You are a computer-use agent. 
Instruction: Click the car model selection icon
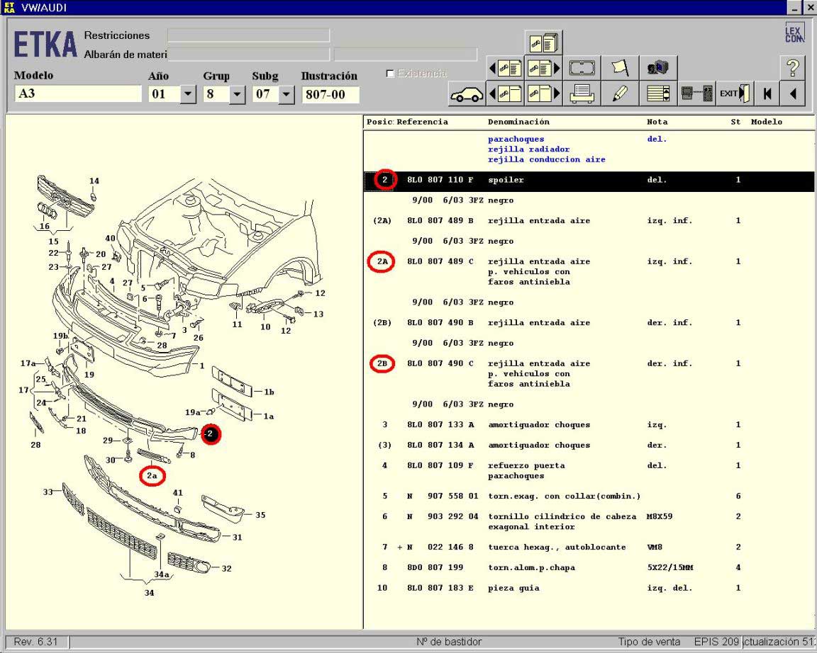click(467, 94)
